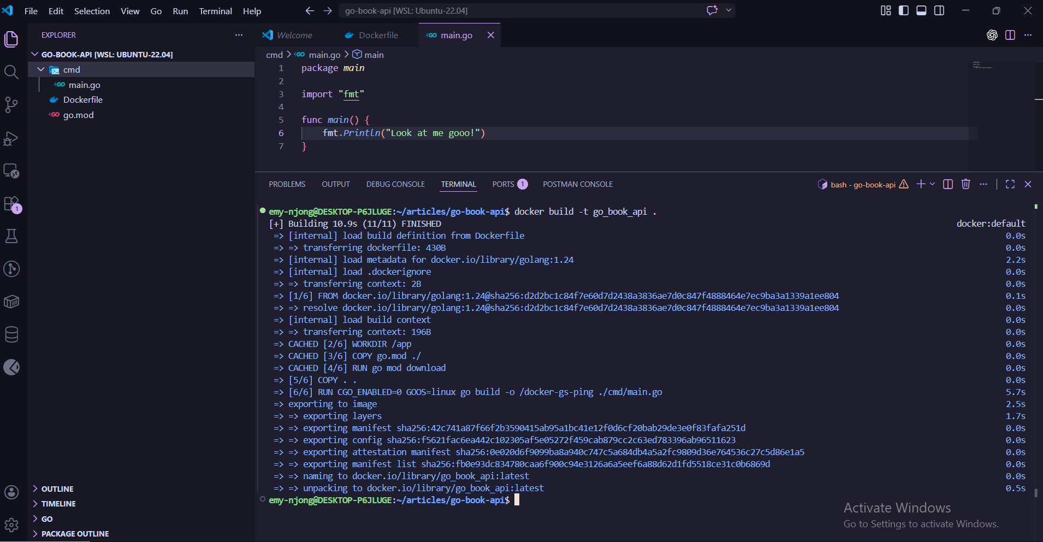Open the Remote Explorer view

pos(11,171)
